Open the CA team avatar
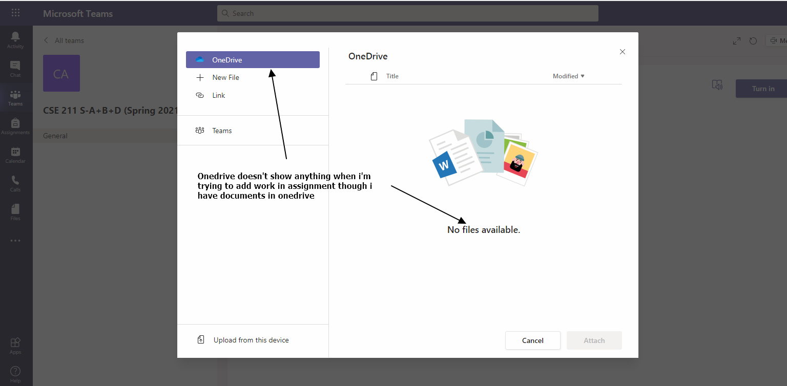The height and width of the screenshot is (386, 787). 61,73
